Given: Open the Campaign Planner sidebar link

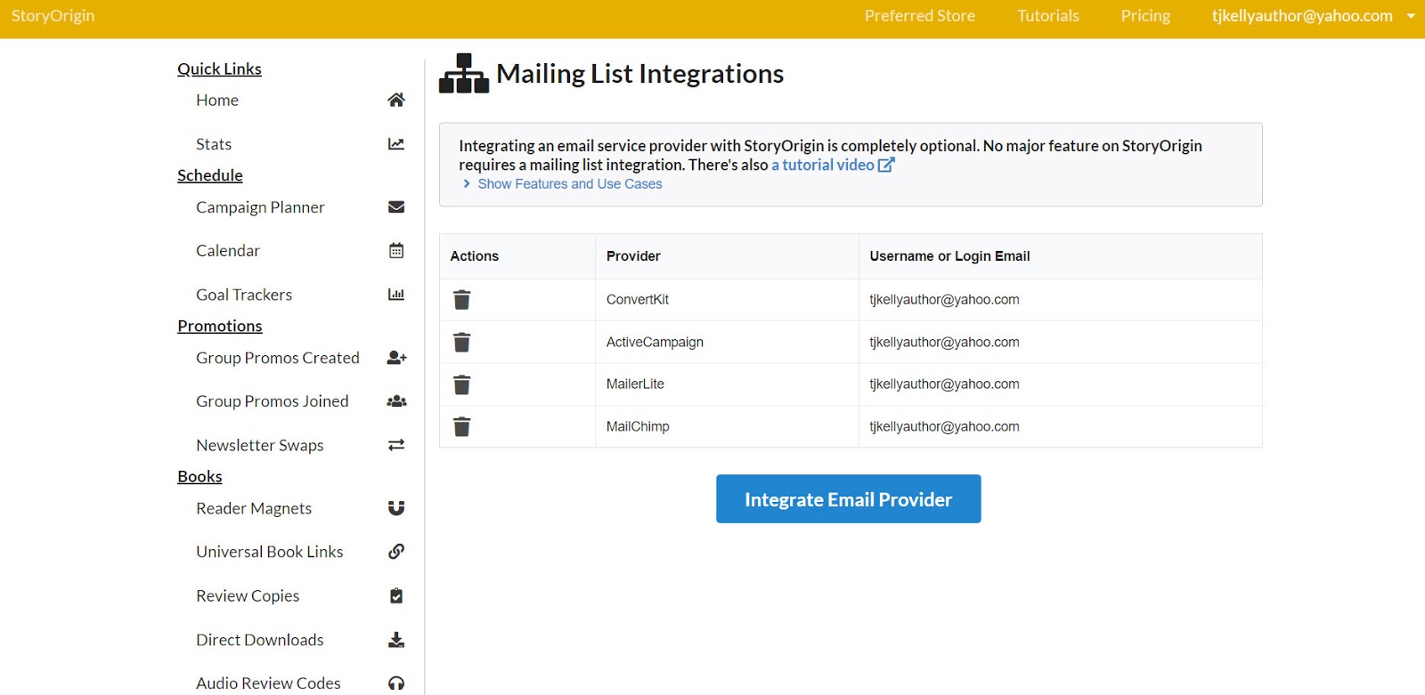Looking at the screenshot, I should pyautogui.click(x=260, y=207).
